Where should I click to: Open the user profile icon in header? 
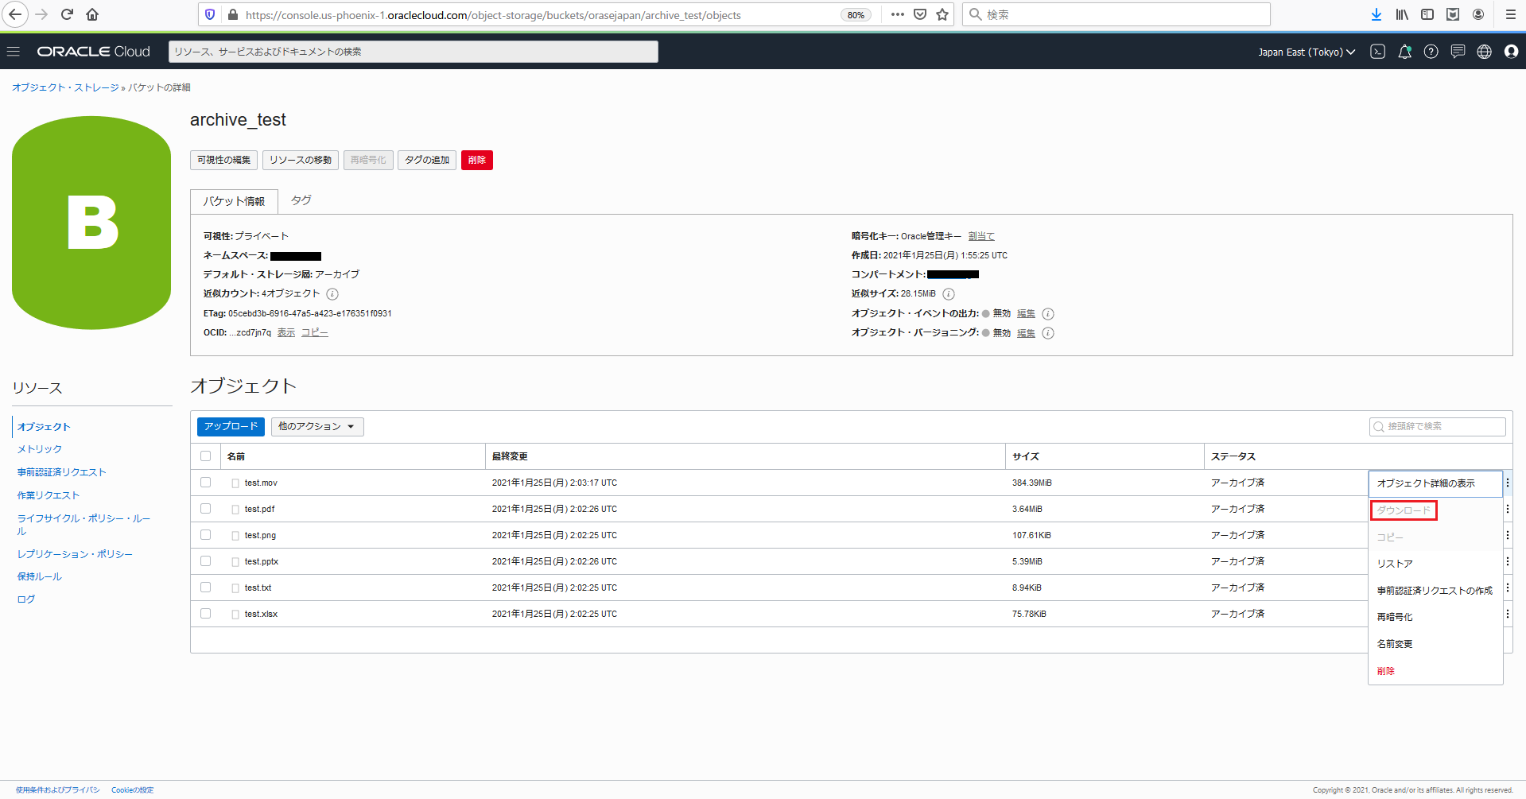1511,52
